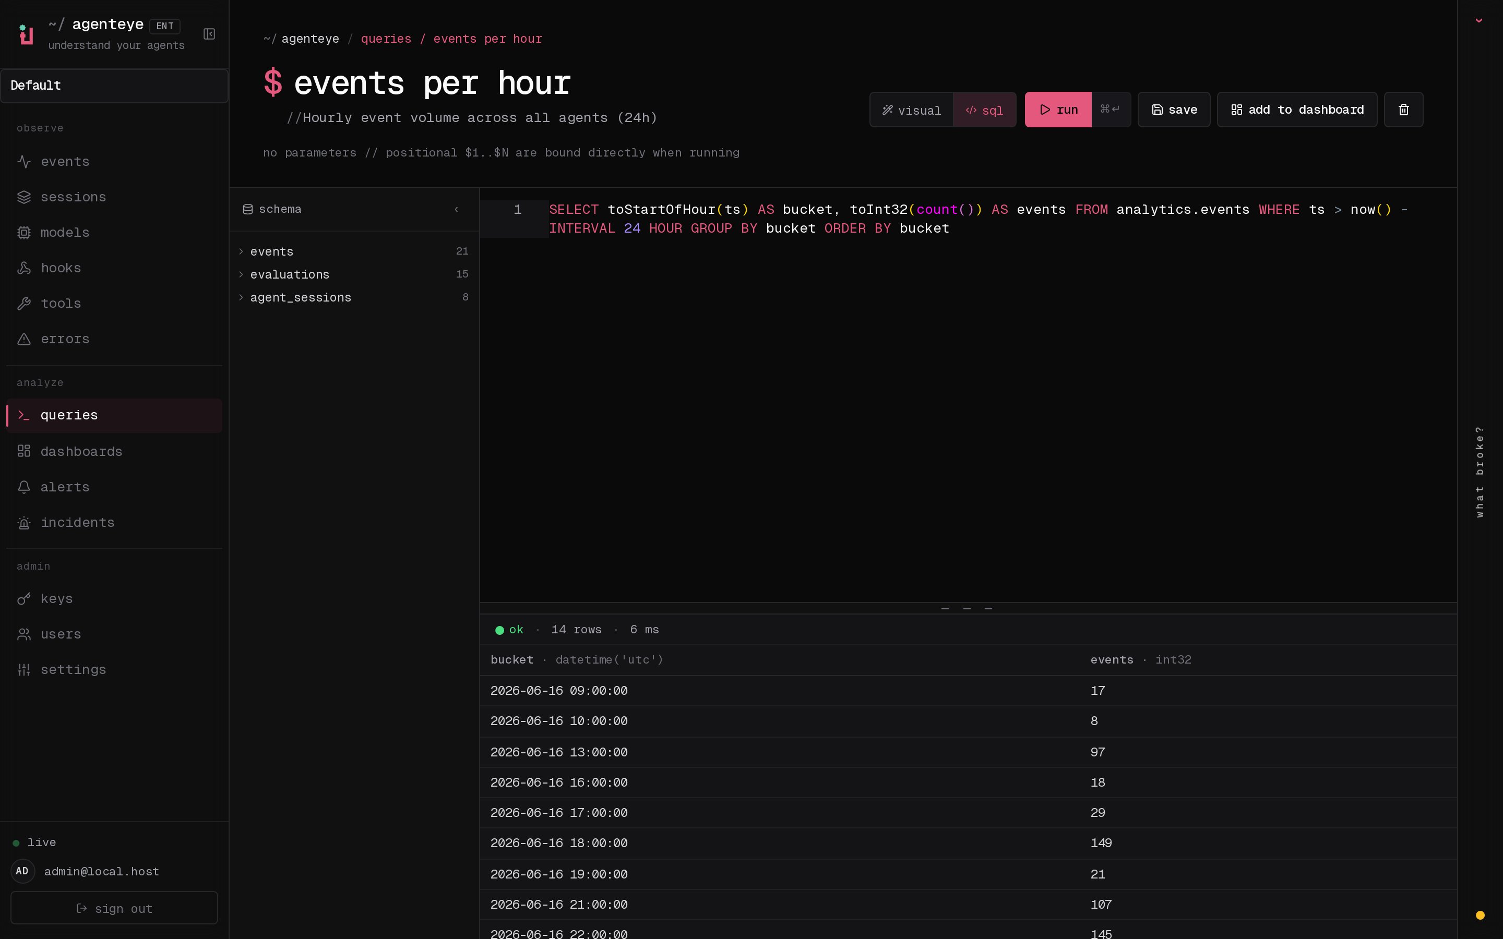Go to dashboards in the sidebar
This screenshot has height=939, width=1503.
pyautogui.click(x=114, y=451)
